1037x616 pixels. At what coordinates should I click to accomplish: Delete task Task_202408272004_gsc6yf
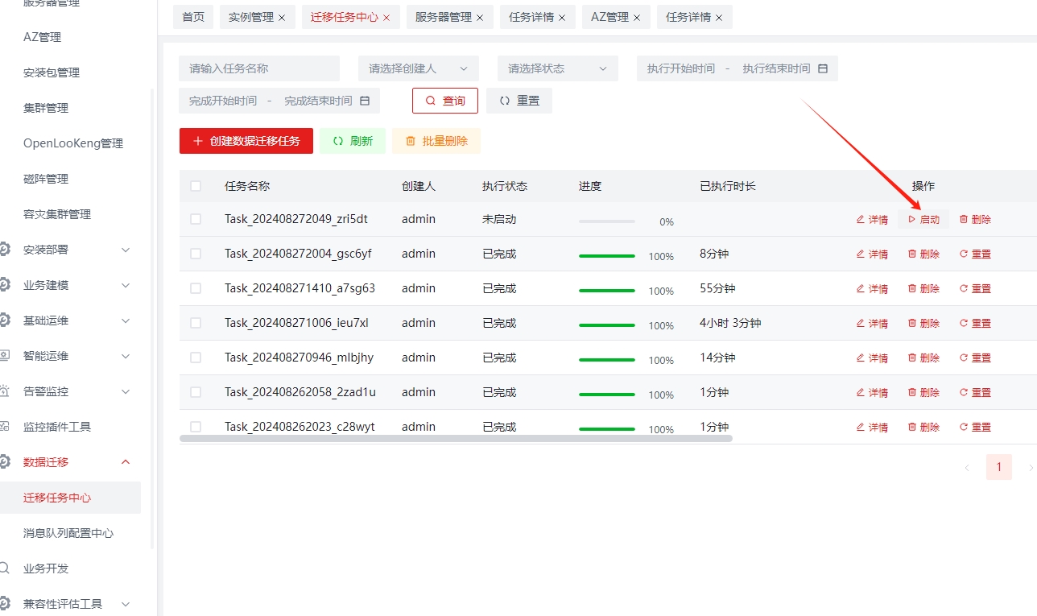coord(923,254)
